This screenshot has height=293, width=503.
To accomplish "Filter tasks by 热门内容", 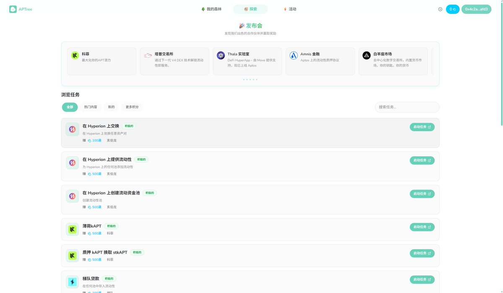I will tap(91, 107).
